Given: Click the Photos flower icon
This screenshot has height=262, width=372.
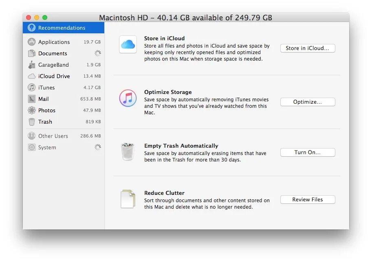Looking at the screenshot, I should 31,110.
